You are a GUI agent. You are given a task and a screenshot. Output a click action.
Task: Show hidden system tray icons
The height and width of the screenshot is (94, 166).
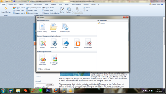coord(140,91)
